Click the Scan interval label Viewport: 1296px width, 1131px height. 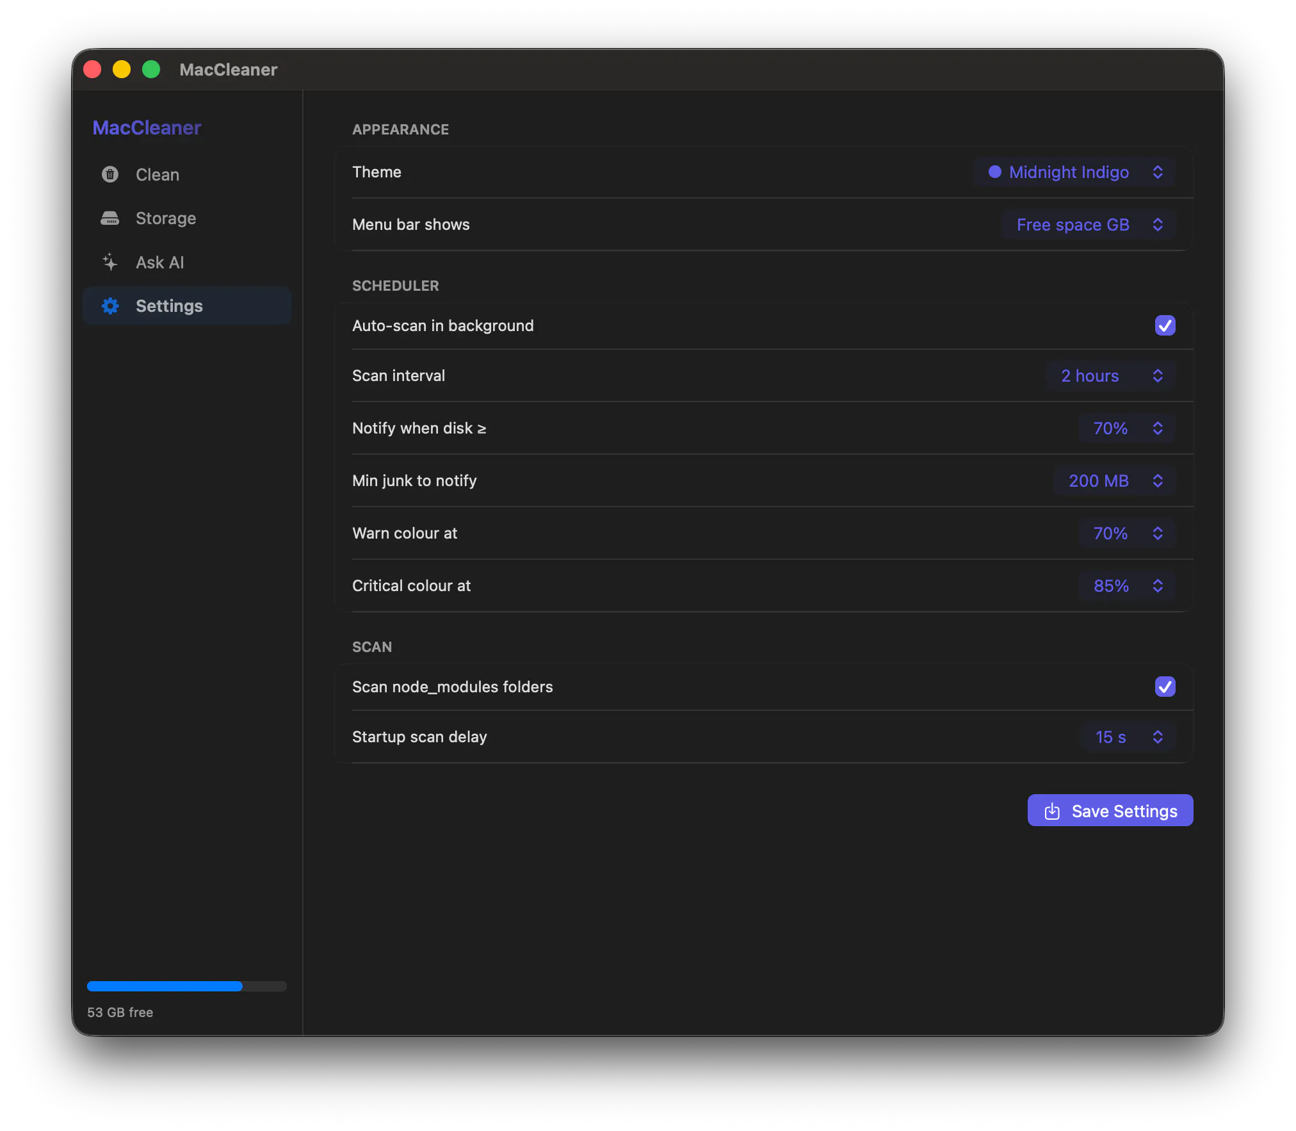click(x=398, y=376)
